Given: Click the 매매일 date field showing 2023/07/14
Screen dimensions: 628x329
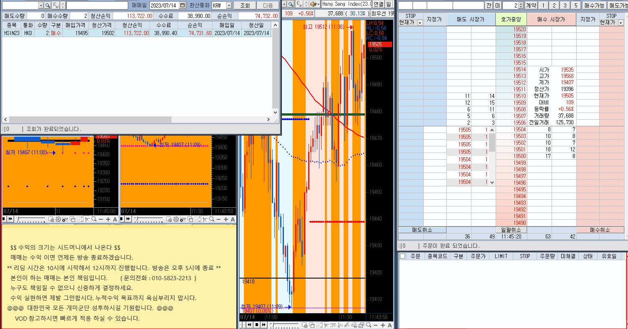Looking at the screenshot, I should (164, 5).
